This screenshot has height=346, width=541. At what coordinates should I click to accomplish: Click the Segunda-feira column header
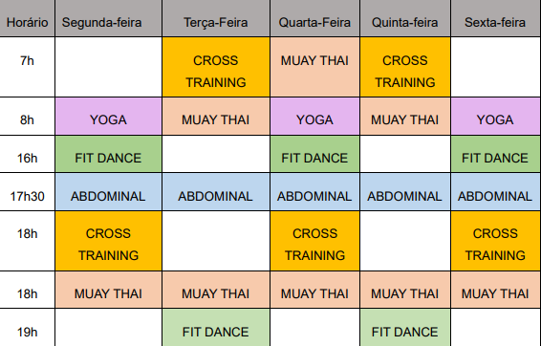tap(108, 18)
